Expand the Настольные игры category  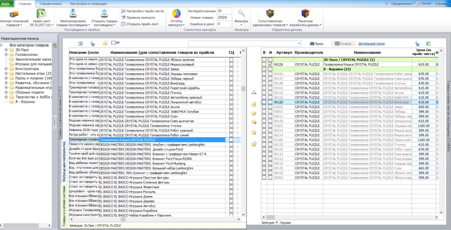(x=6, y=73)
